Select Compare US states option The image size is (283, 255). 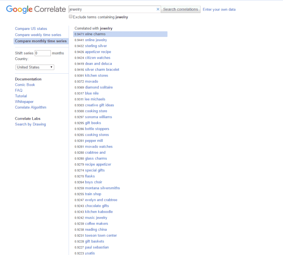click(x=31, y=29)
